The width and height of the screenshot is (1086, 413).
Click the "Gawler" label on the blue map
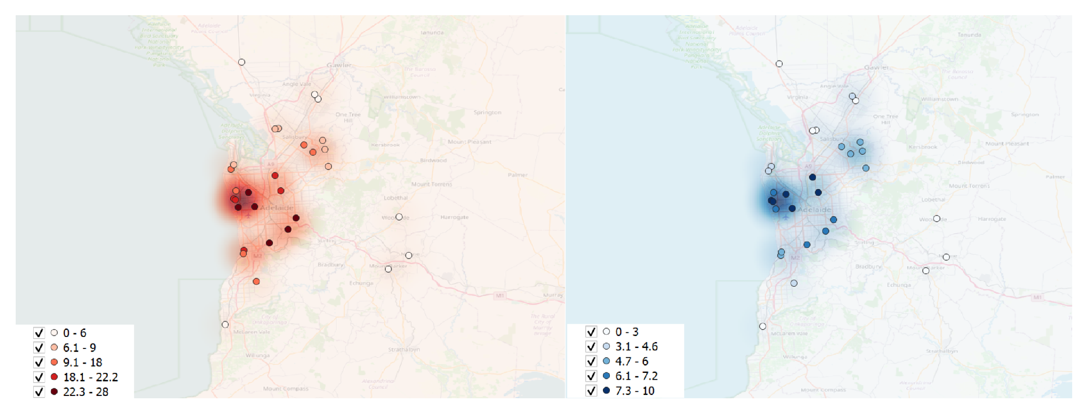[x=876, y=67]
